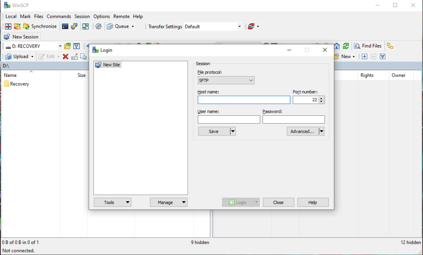Screen dimensions: 423x255
Task: Click the Open in PuTTY icon
Action: 74,26
